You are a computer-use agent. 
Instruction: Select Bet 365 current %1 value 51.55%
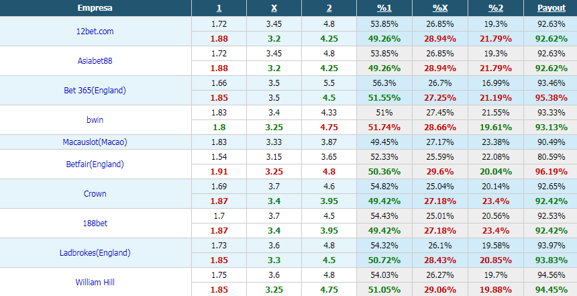(x=384, y=98)
